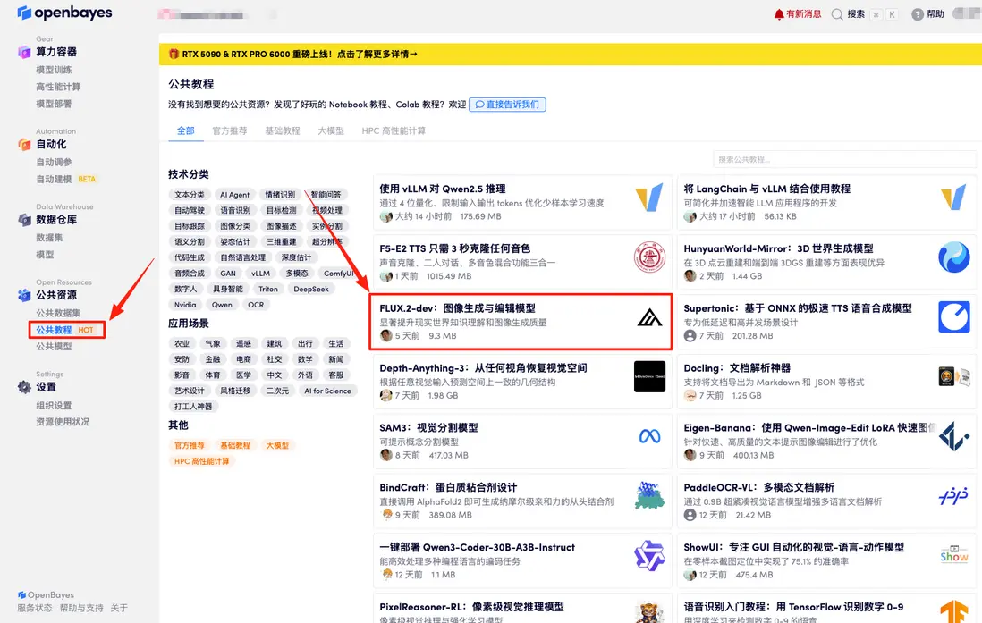Viewport: 982px width, 623px height.
Task: Click the 自动化 sidebar icon
Action: coord(24,145)
